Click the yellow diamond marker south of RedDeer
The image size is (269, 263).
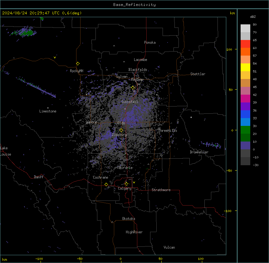coord(133,88)
